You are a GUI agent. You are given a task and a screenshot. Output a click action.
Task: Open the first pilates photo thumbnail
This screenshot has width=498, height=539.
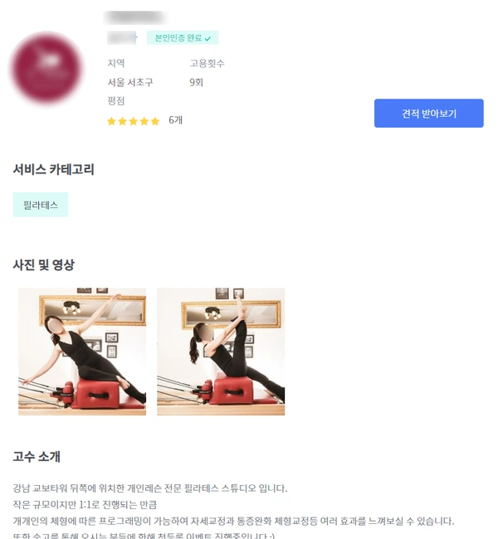(82, 352)
